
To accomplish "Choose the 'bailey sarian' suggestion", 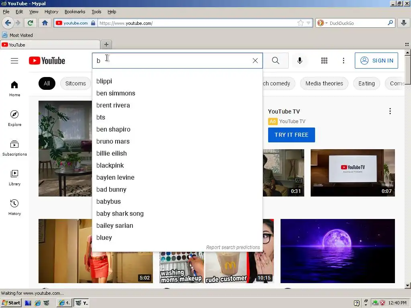I will tap(177, 226).
